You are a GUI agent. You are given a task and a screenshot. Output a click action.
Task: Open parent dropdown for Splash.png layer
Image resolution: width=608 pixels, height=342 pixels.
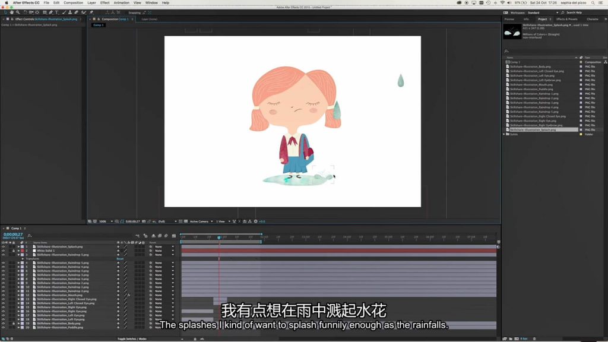(164, 246)
